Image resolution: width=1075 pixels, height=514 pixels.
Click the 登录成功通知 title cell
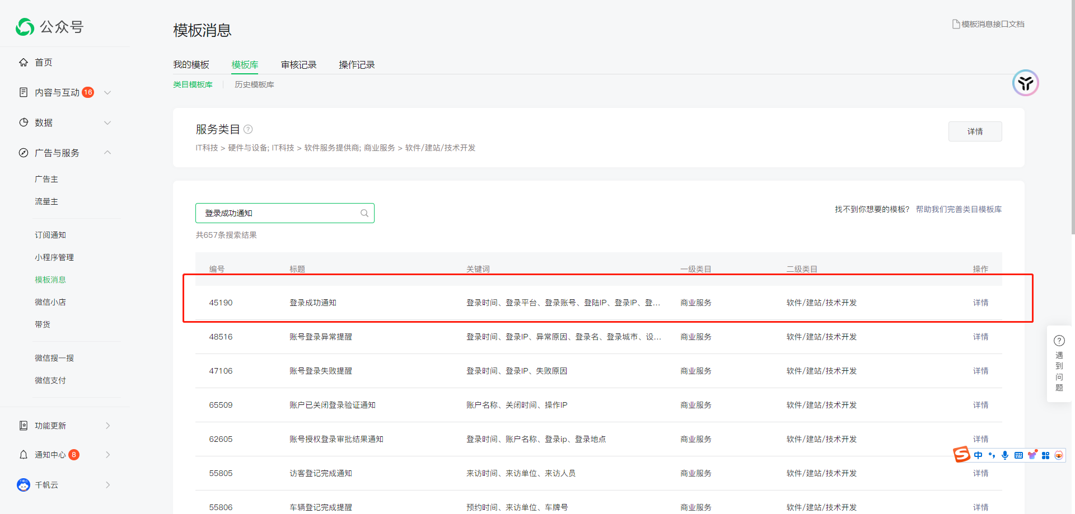313,303
